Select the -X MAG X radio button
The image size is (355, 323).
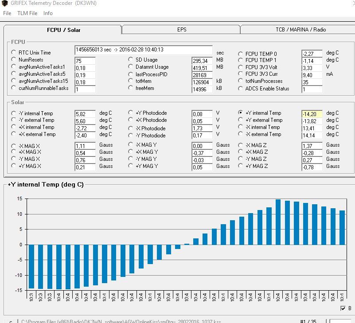click(14, 146)
